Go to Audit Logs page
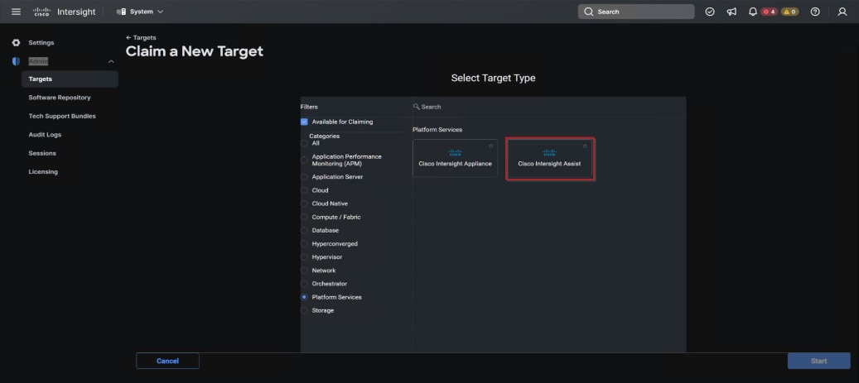The width and height of the screenshot is (859, 383). pos(45,135)
